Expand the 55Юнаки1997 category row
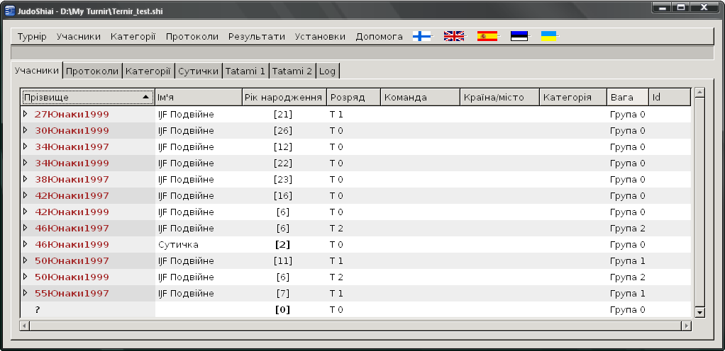 click(26, 293)
